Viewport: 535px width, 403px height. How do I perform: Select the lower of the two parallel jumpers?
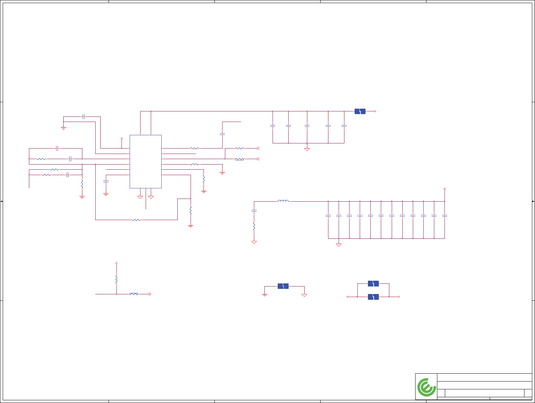(x=373, y=297)
